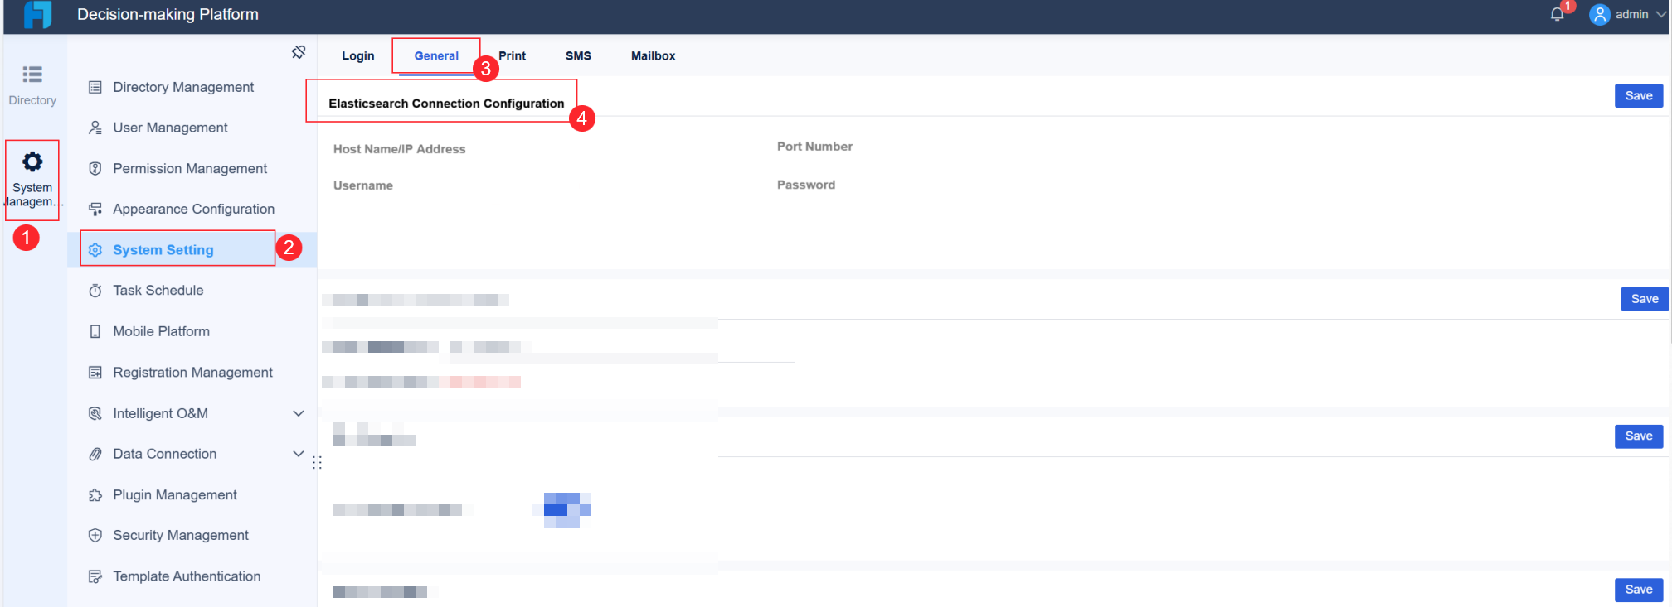Open the notification bell
Viewport: 1672px width, 607px height.
click(1557, 14)
